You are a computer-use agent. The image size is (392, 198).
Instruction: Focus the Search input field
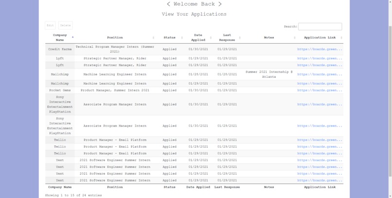pos(320,26)
